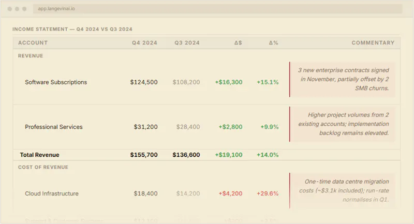Select the Total Revenue row label

click(x=40, y=155)
